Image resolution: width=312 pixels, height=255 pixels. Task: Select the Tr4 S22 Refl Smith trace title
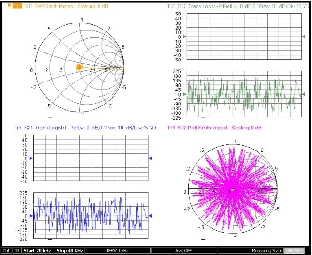pos(214,127)
